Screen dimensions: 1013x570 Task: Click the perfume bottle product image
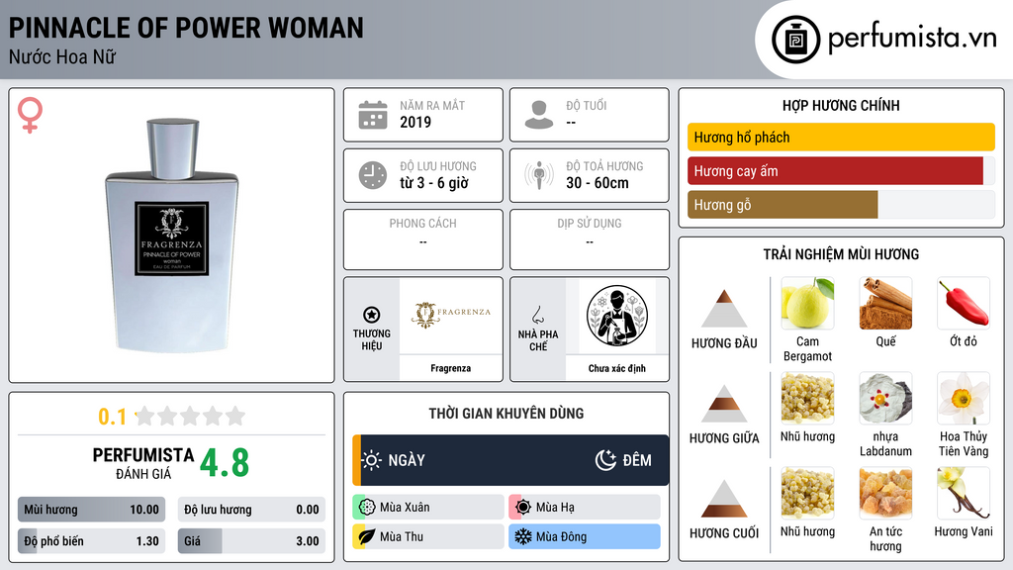172,236
